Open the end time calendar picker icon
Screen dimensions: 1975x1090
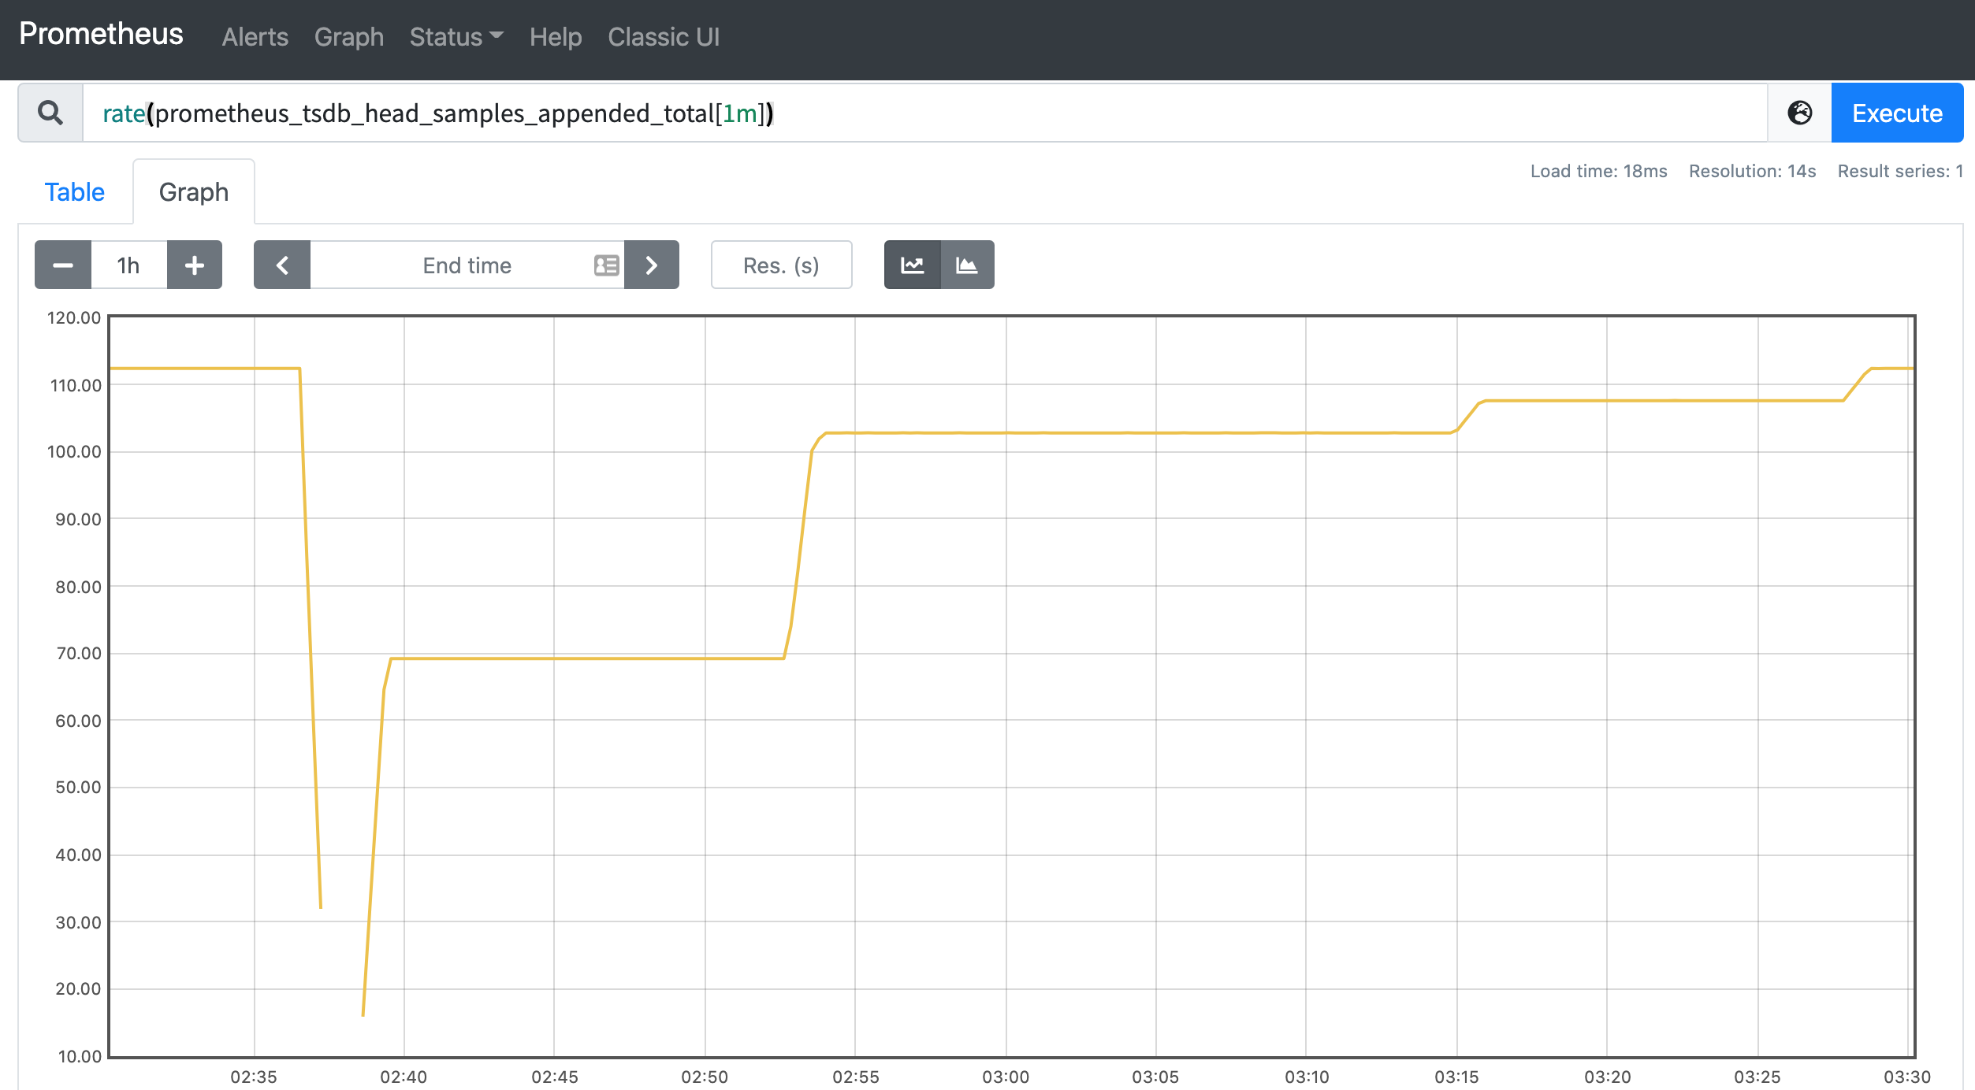tap(606, 265)
